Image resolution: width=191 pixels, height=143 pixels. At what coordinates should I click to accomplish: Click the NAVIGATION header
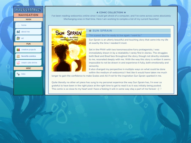28,15
